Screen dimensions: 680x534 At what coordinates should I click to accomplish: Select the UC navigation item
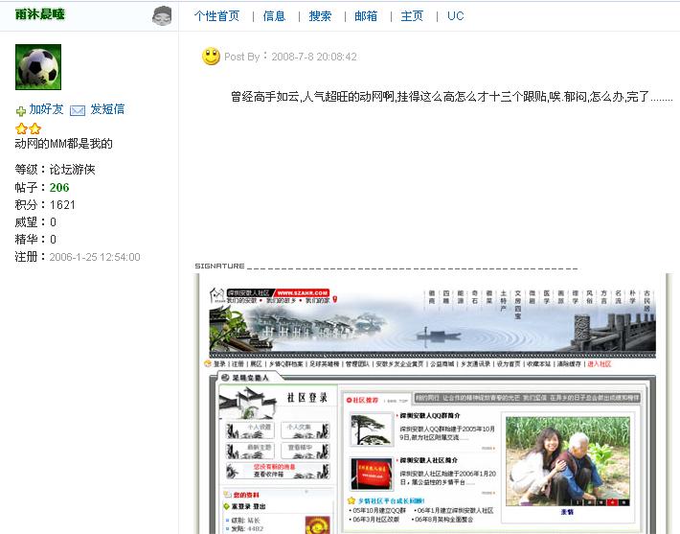click(x=455, y=16)
